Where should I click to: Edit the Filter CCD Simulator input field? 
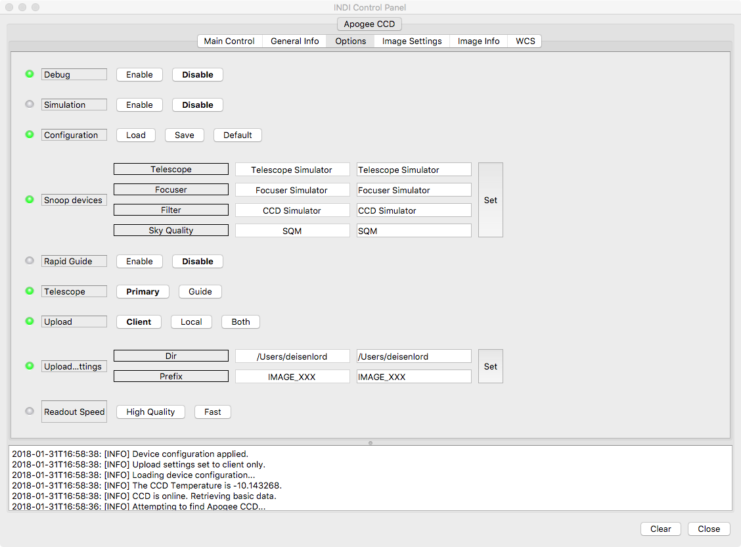[414, 210]
